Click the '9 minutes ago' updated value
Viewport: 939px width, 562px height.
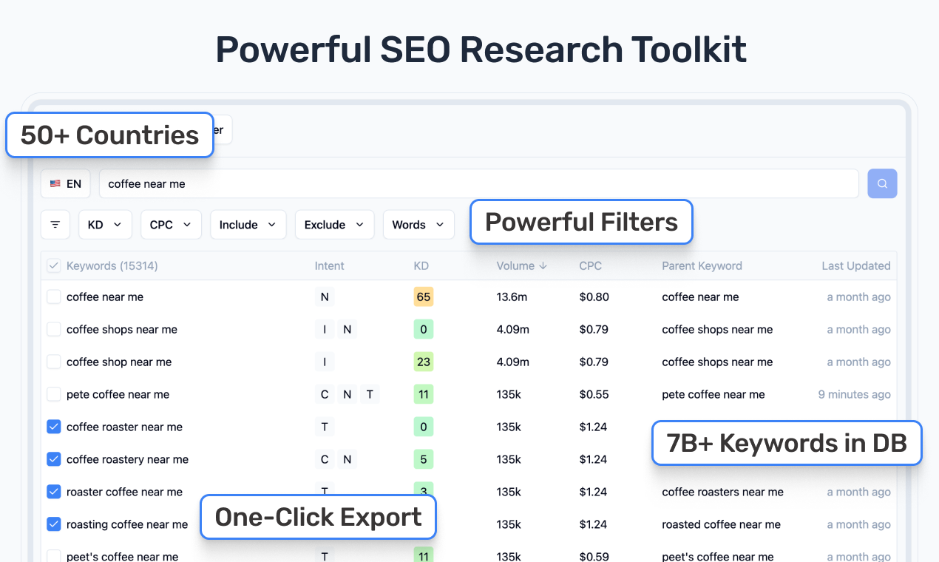click(x=854, y=394)
